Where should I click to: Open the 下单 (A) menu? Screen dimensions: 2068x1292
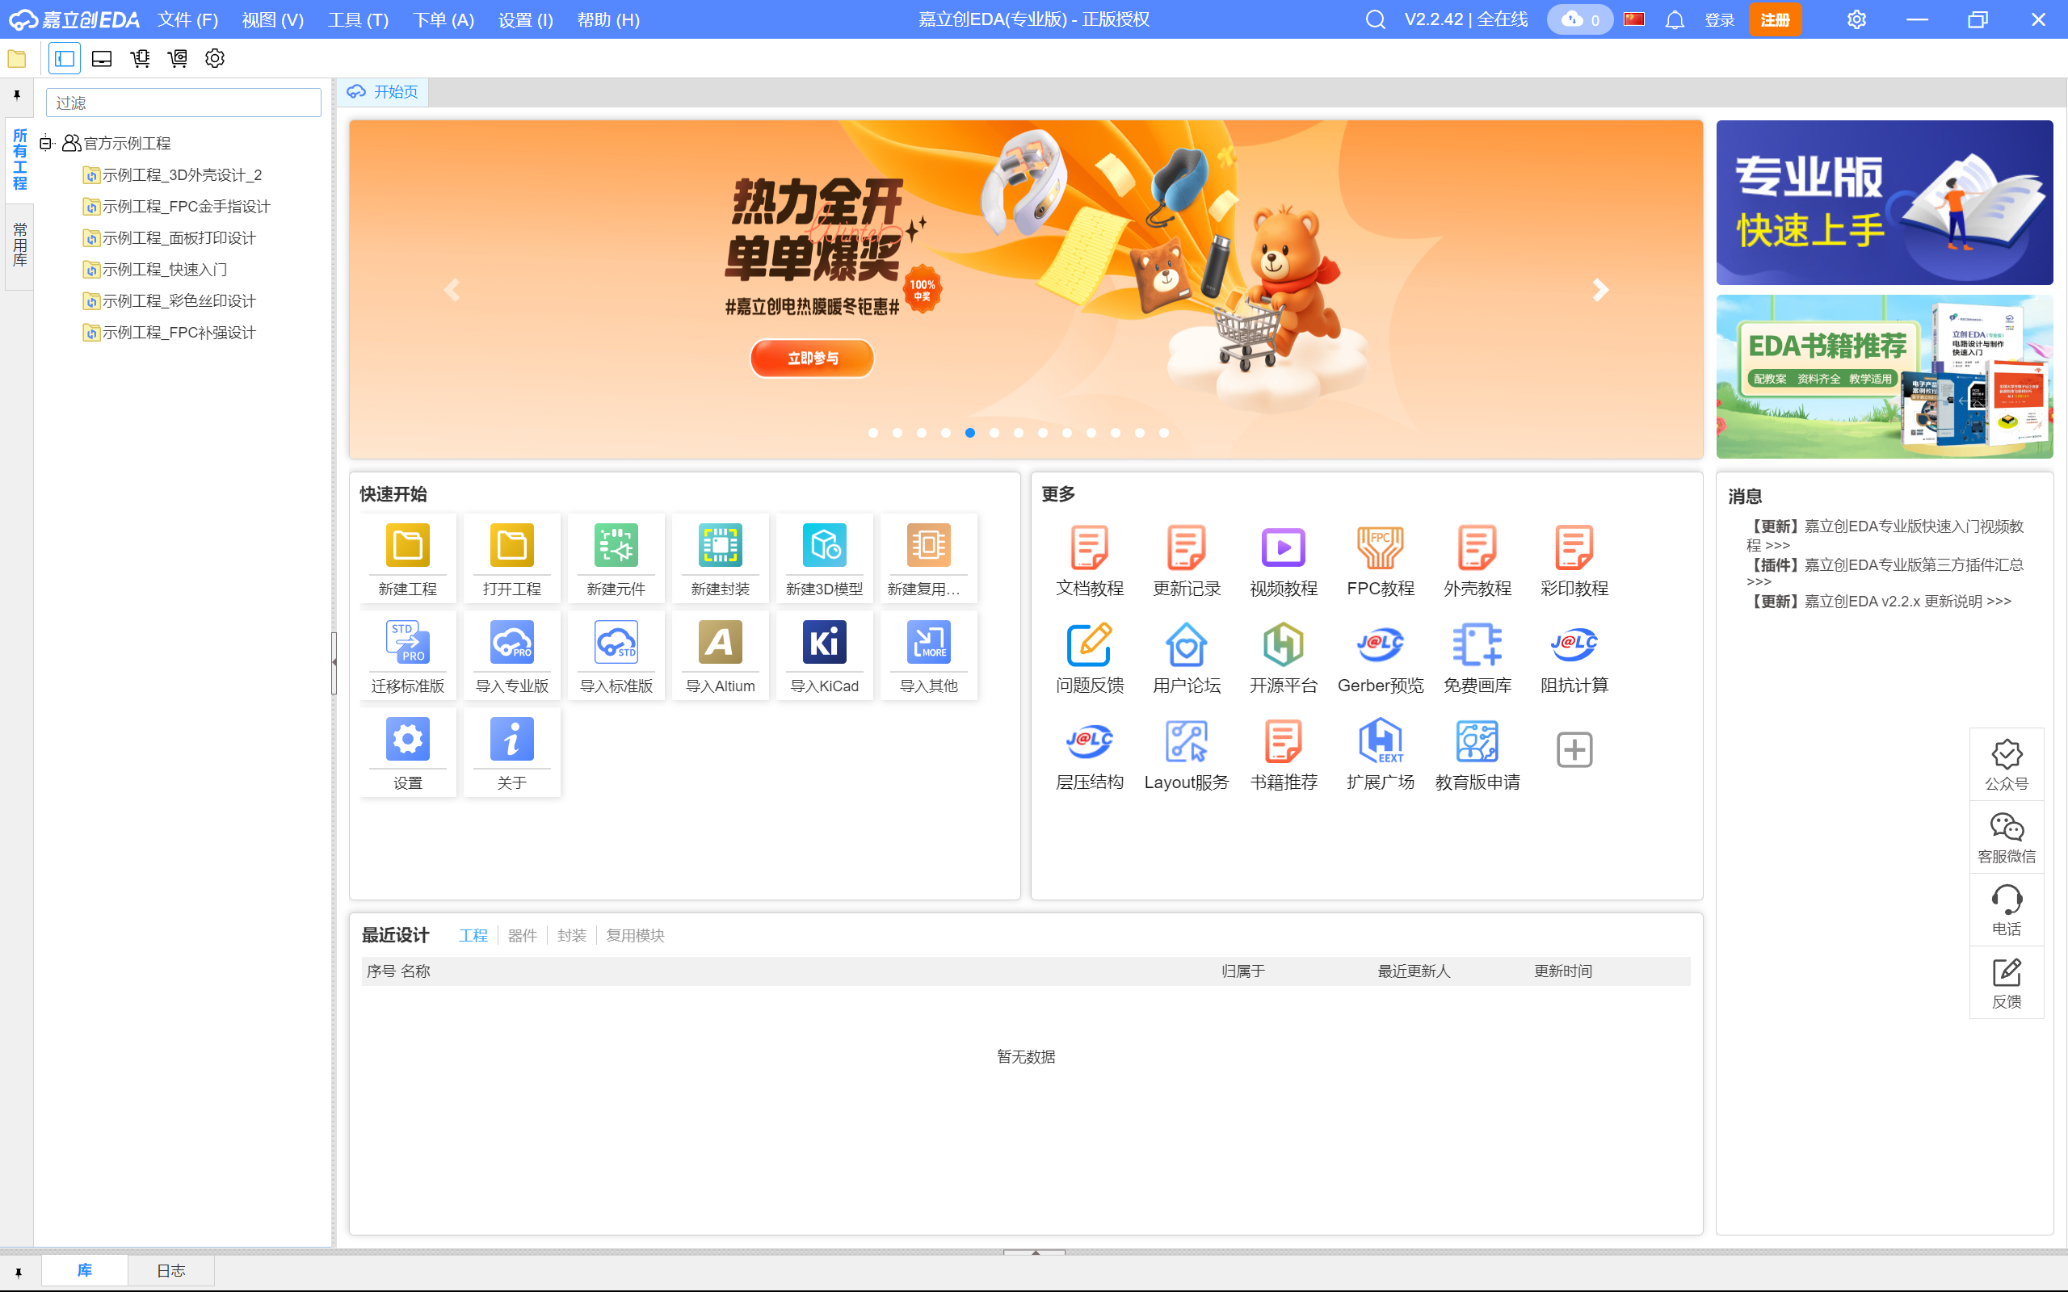443,19
